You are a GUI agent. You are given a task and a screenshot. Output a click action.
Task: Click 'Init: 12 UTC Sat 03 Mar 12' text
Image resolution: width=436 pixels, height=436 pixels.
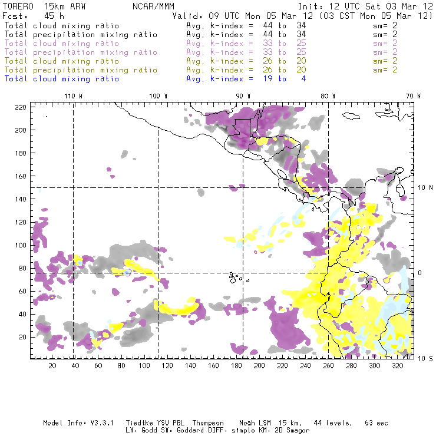pyautogui.click(x=365, y=6)
